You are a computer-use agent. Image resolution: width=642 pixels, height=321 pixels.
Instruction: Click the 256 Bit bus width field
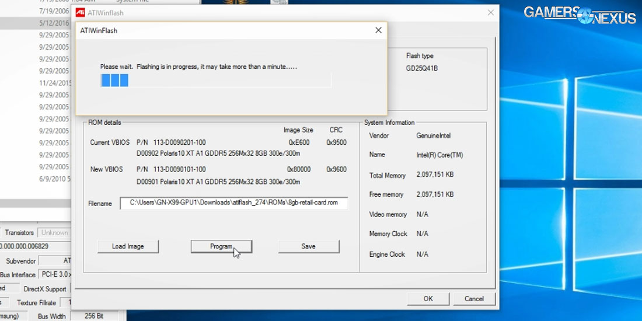click(95, 316)
